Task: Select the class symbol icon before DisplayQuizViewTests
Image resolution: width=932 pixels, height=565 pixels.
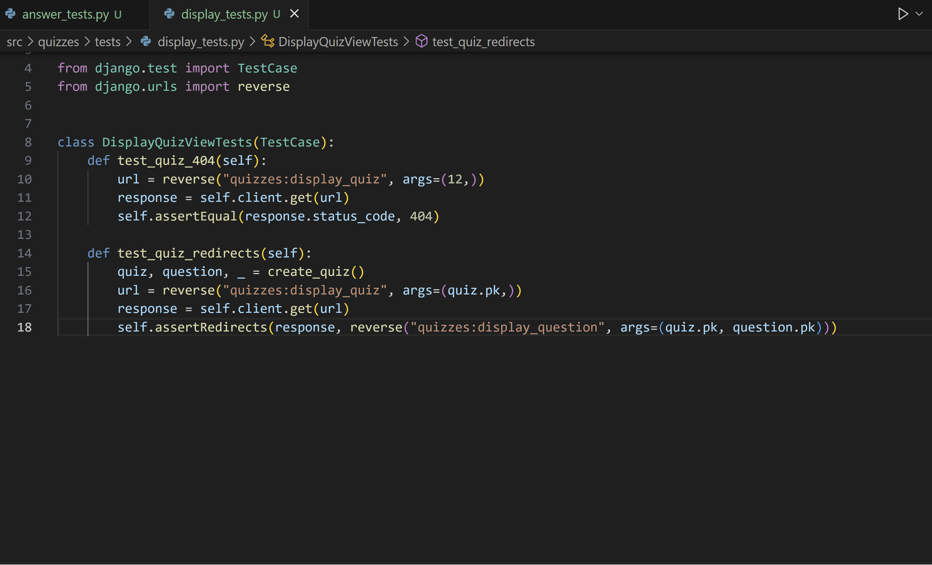Action: tap(267, 41)
